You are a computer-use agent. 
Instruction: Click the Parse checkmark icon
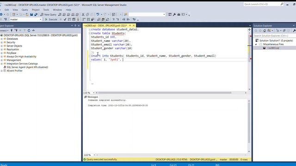pyautogui.click(x=65, y=19)
